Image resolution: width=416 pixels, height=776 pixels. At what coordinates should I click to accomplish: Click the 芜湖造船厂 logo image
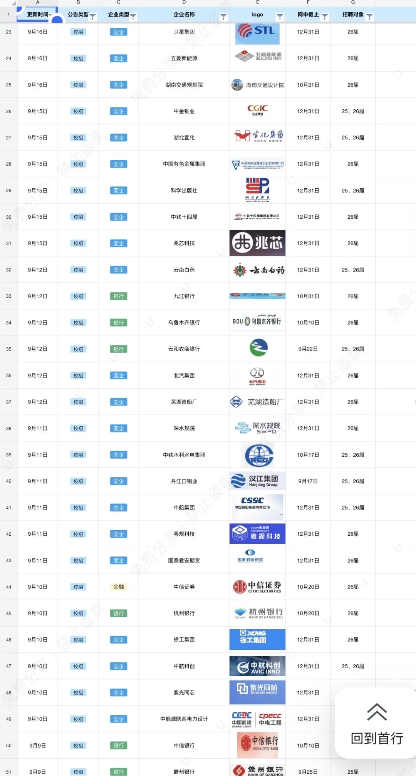pos(257,402)
